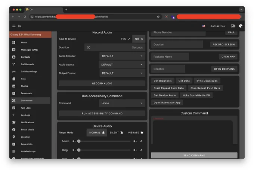This screenshot has height=171, width=254.
Task: Click the Notifications bell icon in sidebar
Action: click(14, 122)
